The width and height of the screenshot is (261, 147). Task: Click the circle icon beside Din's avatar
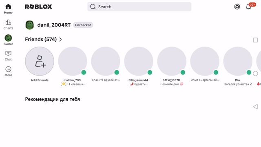[255, 73]
